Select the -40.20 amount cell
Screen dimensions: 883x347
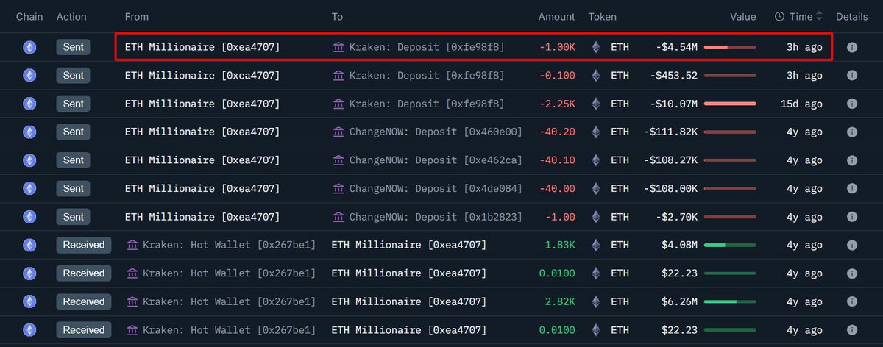tap(558, 132)
